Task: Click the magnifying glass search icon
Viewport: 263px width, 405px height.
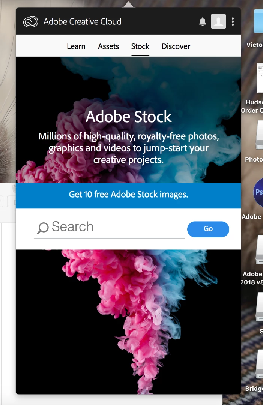Action: [x=43, y=228]
